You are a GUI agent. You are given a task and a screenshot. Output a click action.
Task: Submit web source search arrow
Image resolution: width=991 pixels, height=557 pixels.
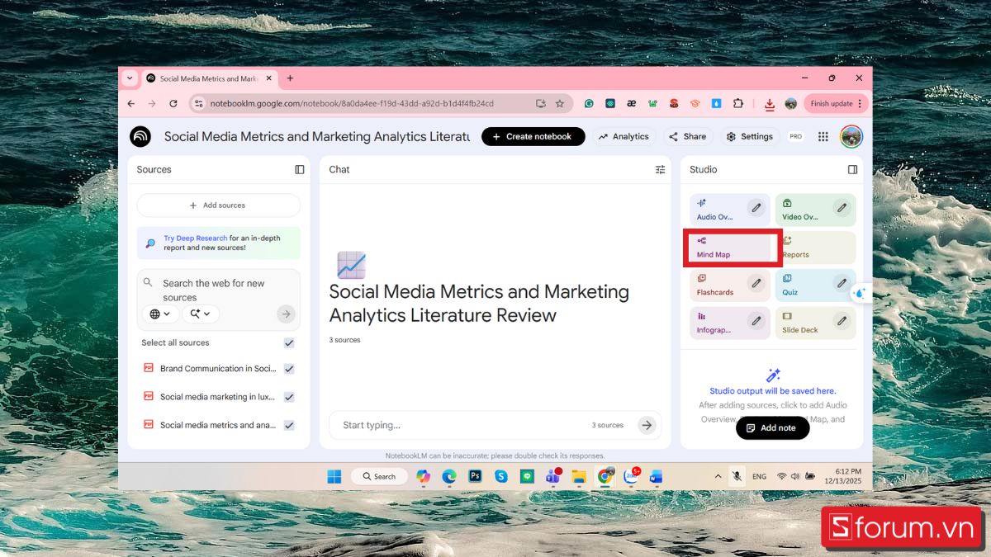click(286, 314)
